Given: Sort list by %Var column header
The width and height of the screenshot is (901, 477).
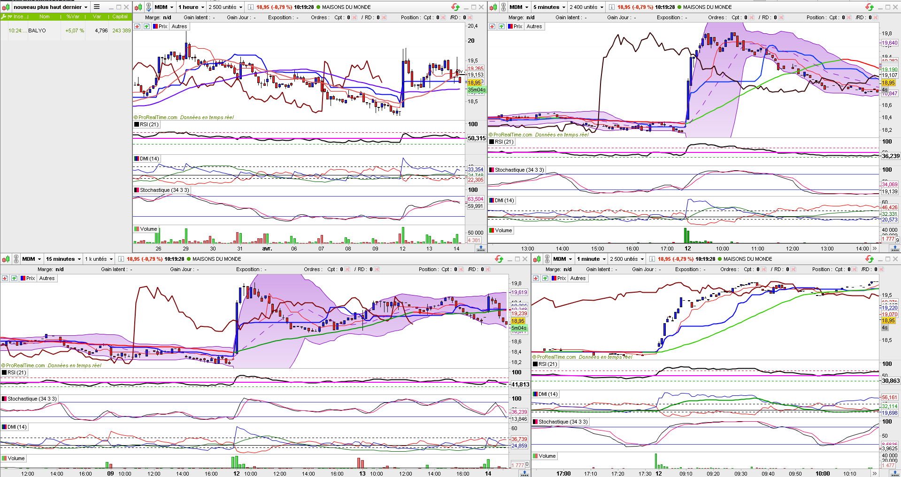Looking at the screenshot, I should click(73, 17).
